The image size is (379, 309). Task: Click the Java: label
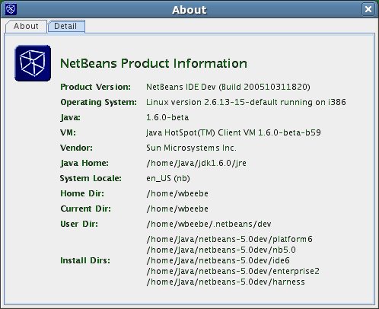(70, 117)
